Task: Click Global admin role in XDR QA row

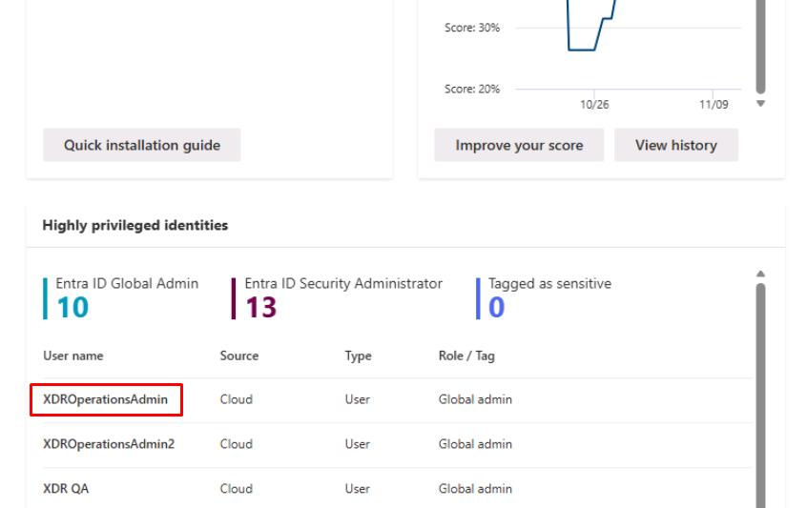Action: click(x=475, y=489)
